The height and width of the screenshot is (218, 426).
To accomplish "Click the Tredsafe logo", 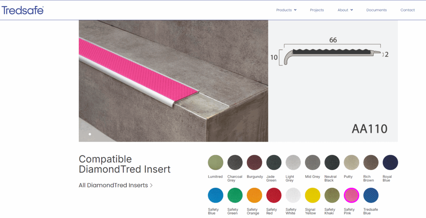I will pos(23,10).
